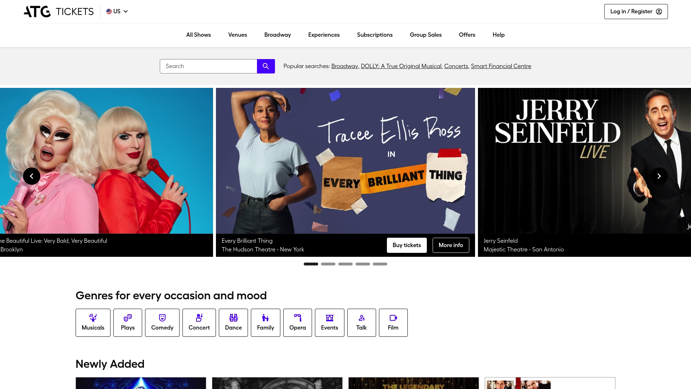Open The Legendary show thumbnail under Newly Added
The image size is (691, 389).
coord(414,383)
